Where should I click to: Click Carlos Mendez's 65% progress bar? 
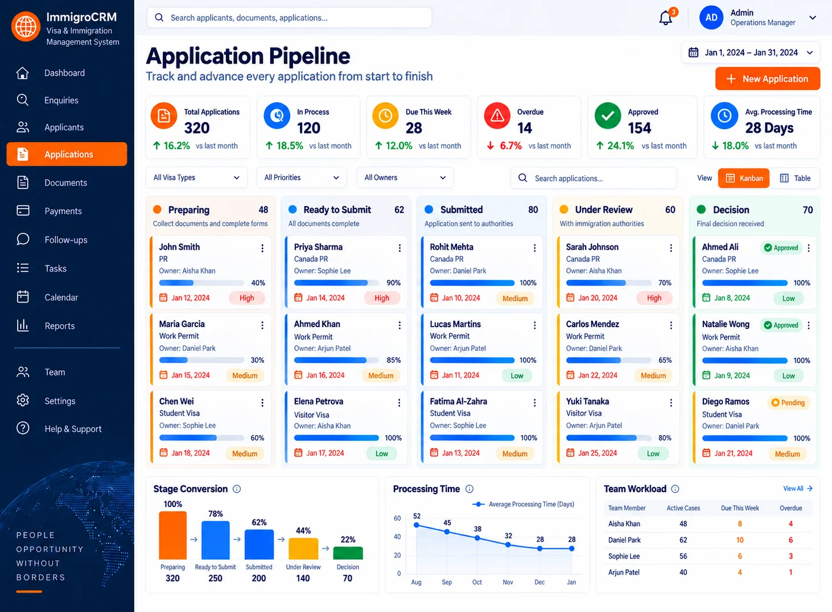pyautogui.click(x=608, y=360)
